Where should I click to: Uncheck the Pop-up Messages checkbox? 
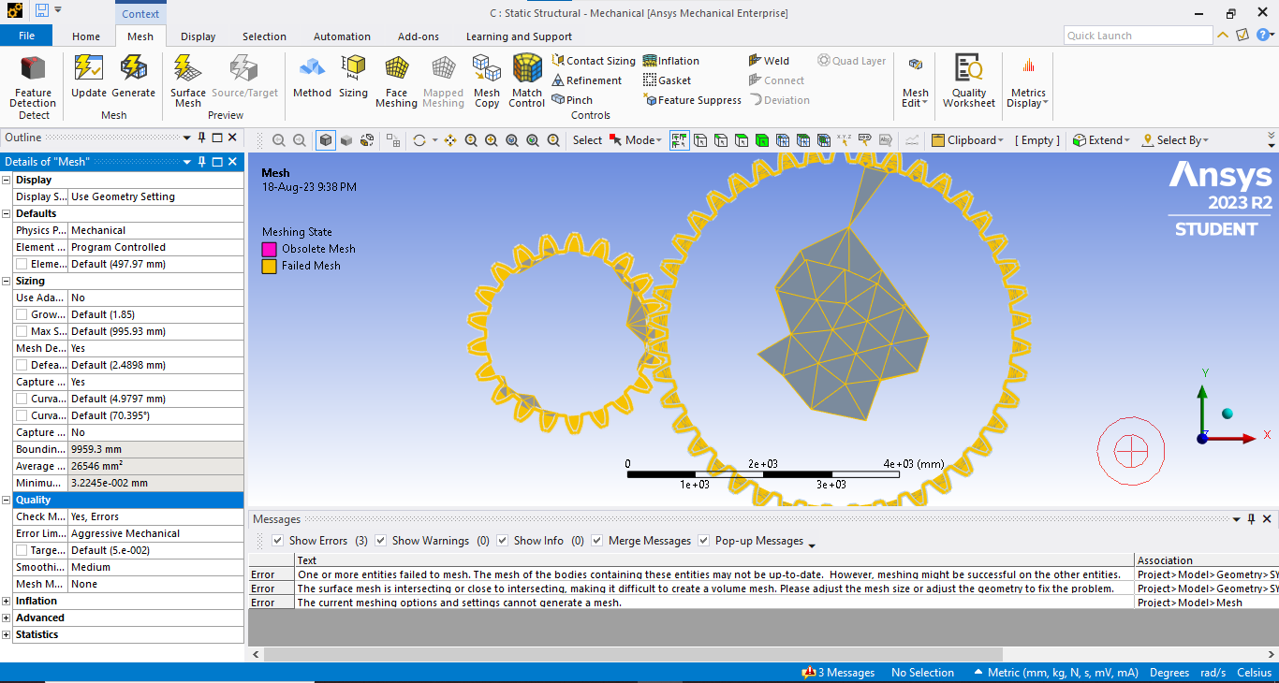point(703,541)
